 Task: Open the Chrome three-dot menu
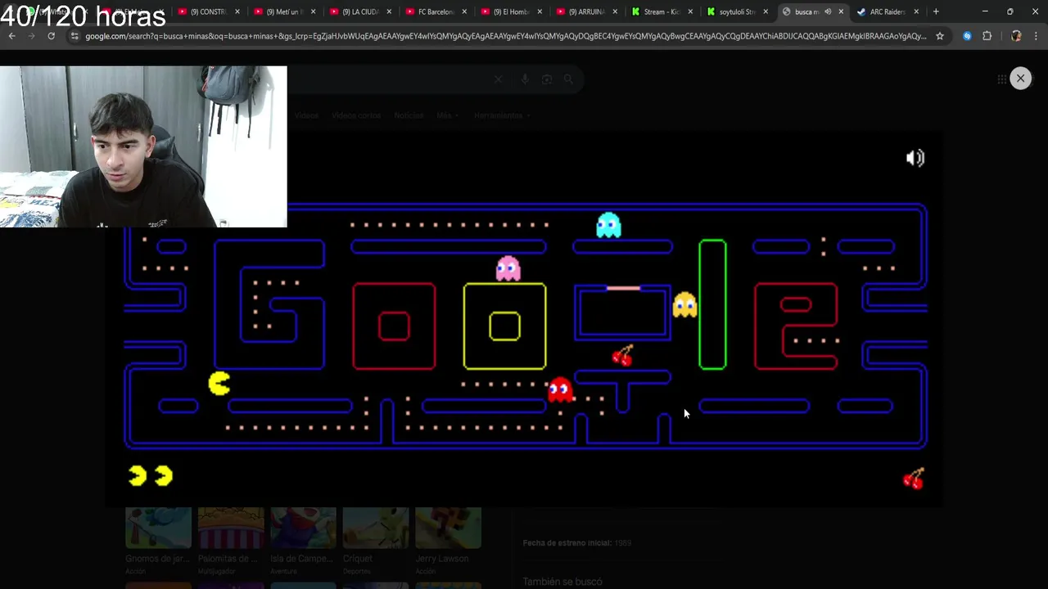(x=1037, y=36)
